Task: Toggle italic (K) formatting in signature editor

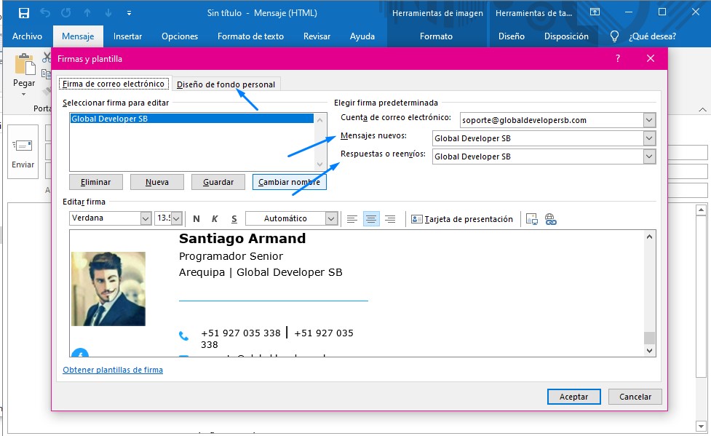Action: click(215, 219)
